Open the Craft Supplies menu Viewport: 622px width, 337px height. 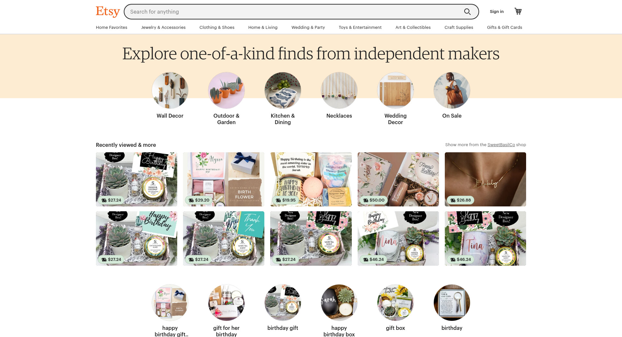click(x=459, y=28)
